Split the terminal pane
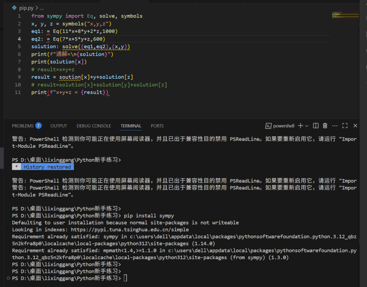Viewport: 367px width, 287px height. [316, 126]
